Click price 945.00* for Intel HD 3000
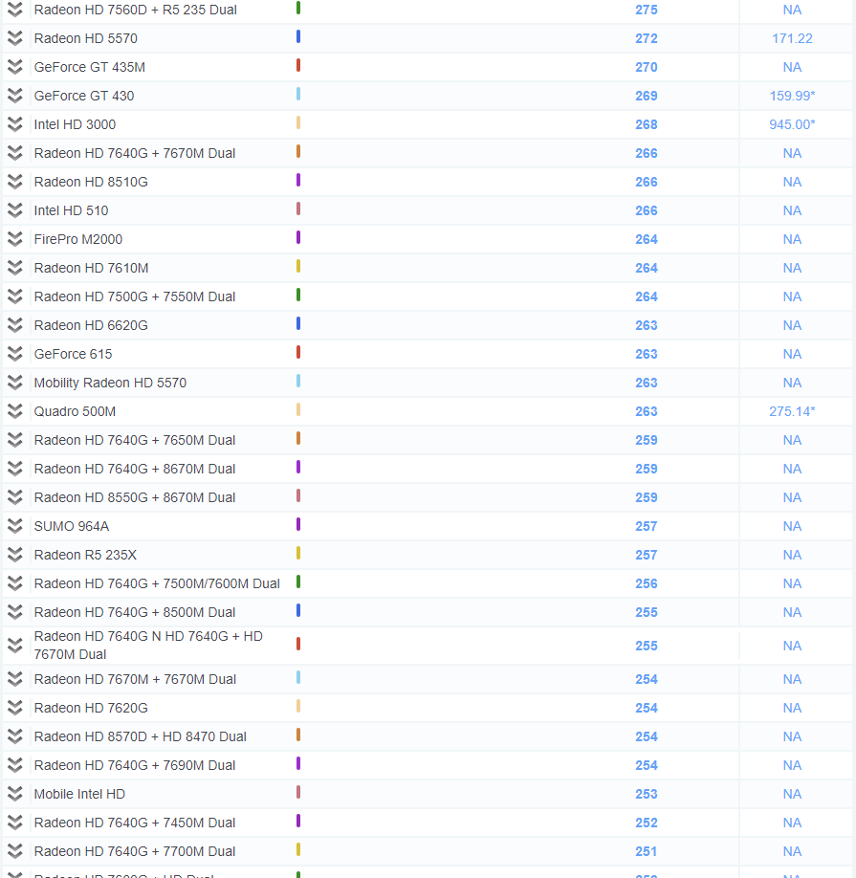Screen dimensions: 856x878 (792, 124)
